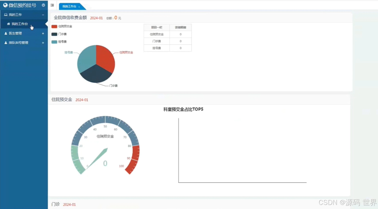Click the 挂号费 label on the pie chart
Screen dimensions: 378x209
(x=69, y=52)
